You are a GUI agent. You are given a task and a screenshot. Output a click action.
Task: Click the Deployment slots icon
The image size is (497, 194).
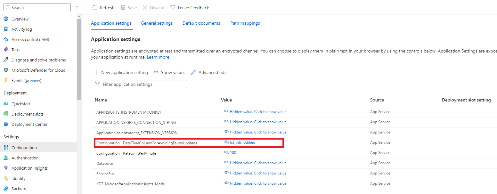pyautogui.click(x=6, y=114)
